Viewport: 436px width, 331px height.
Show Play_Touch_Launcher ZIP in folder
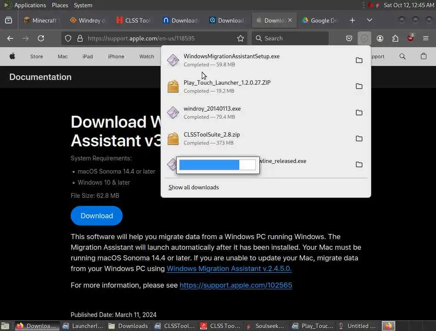coord(359,86)
